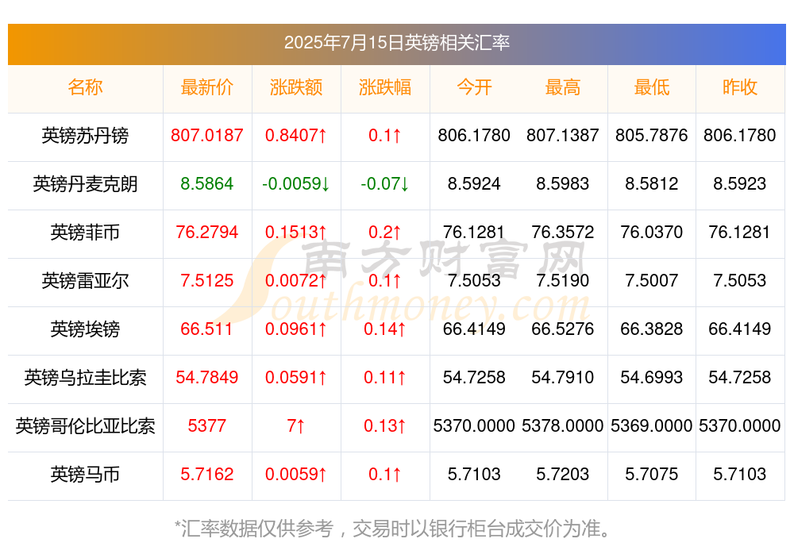
Task: Click change amount 0.0591↑
Action: [x=296, y=378]
